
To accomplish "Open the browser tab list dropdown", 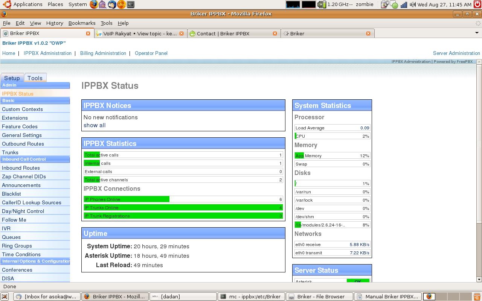I will 477,33.
